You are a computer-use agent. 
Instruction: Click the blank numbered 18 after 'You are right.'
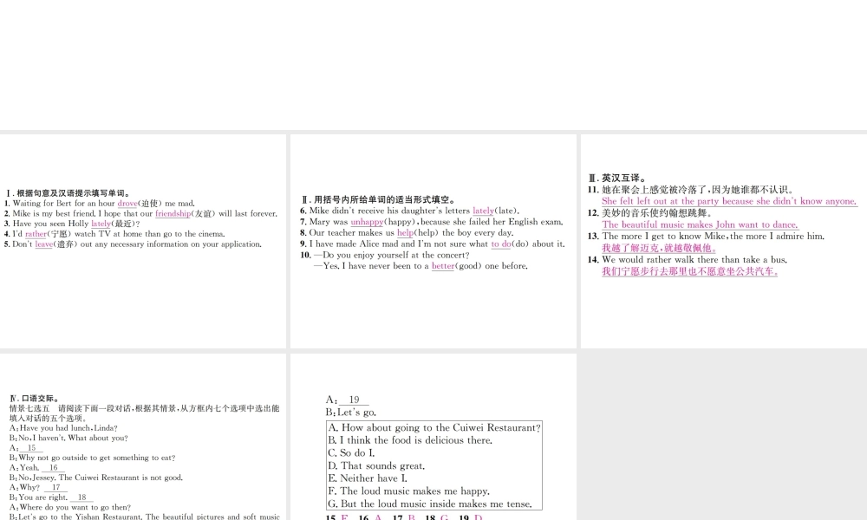pos(81,497)
